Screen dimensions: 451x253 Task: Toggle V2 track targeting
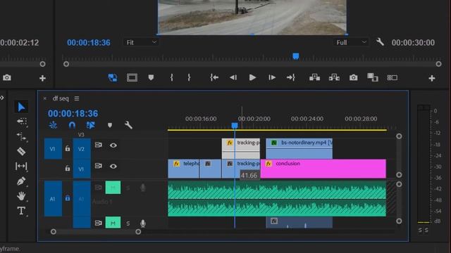coord(82,149)
